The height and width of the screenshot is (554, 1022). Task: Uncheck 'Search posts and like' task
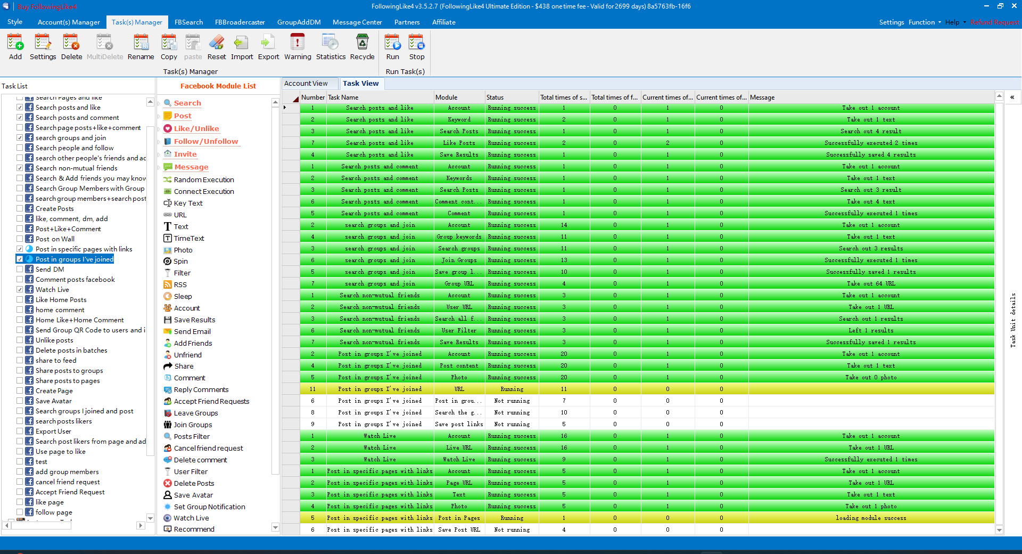click(20, 107)
